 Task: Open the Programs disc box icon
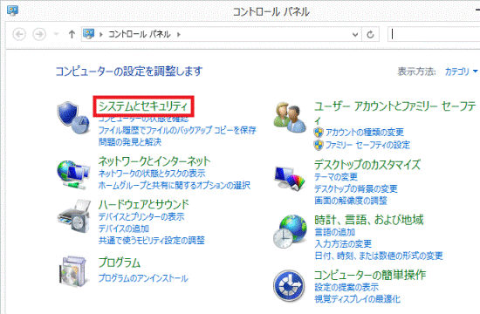click(x=73, y=271)
